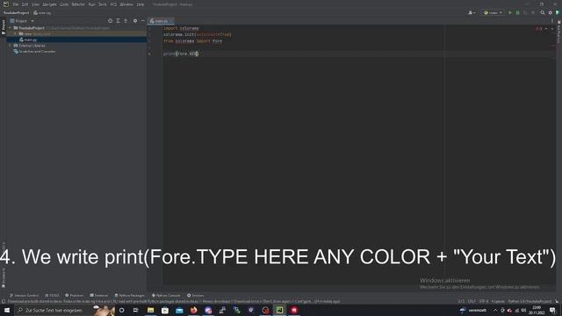Expand External Libraries node
The width and height of the screenshot is (562, 316).
10,46
